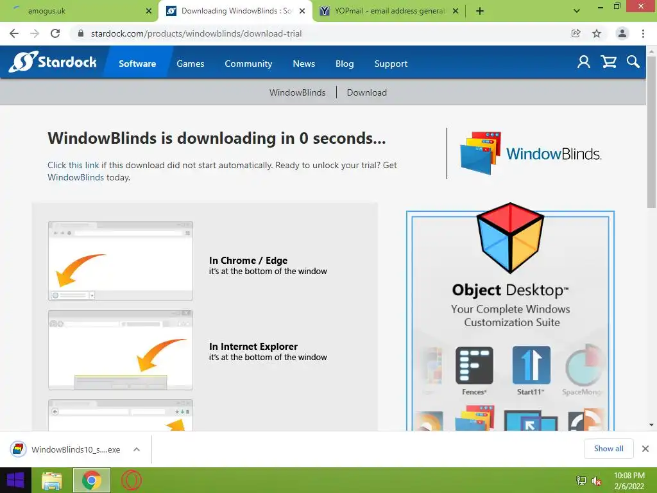Open the Community menu
This screenshot has height=493, width=657.
248,64
